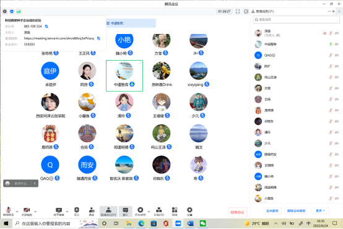Expand the share screen options arrow
The image size is (343, 229).
pos(67,212)
